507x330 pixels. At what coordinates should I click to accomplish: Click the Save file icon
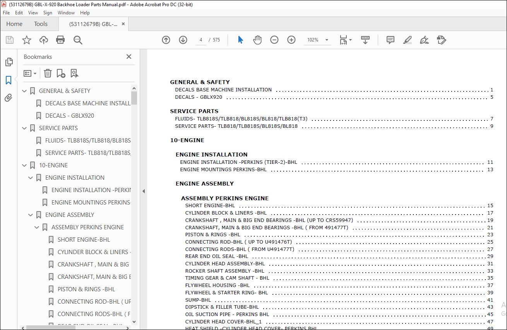(x=10, y=40)
